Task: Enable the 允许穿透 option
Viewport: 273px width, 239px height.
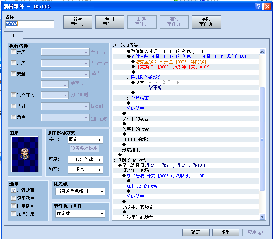Action: [13, 214]
